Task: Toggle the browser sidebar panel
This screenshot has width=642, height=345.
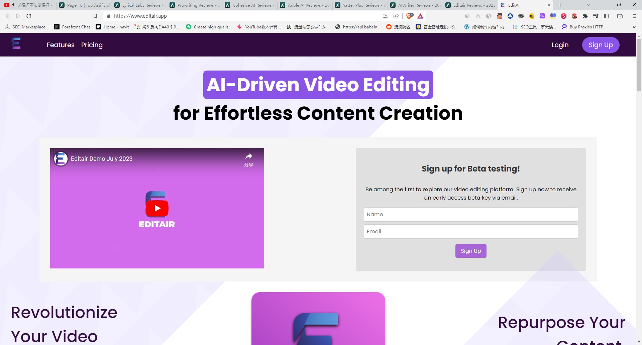Action: coord(607,16)
